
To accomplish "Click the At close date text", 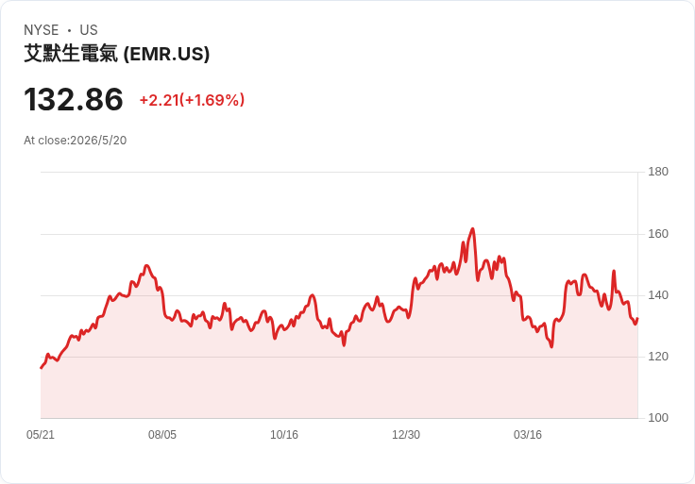I will pyautogui.click(x=76, y=141).
